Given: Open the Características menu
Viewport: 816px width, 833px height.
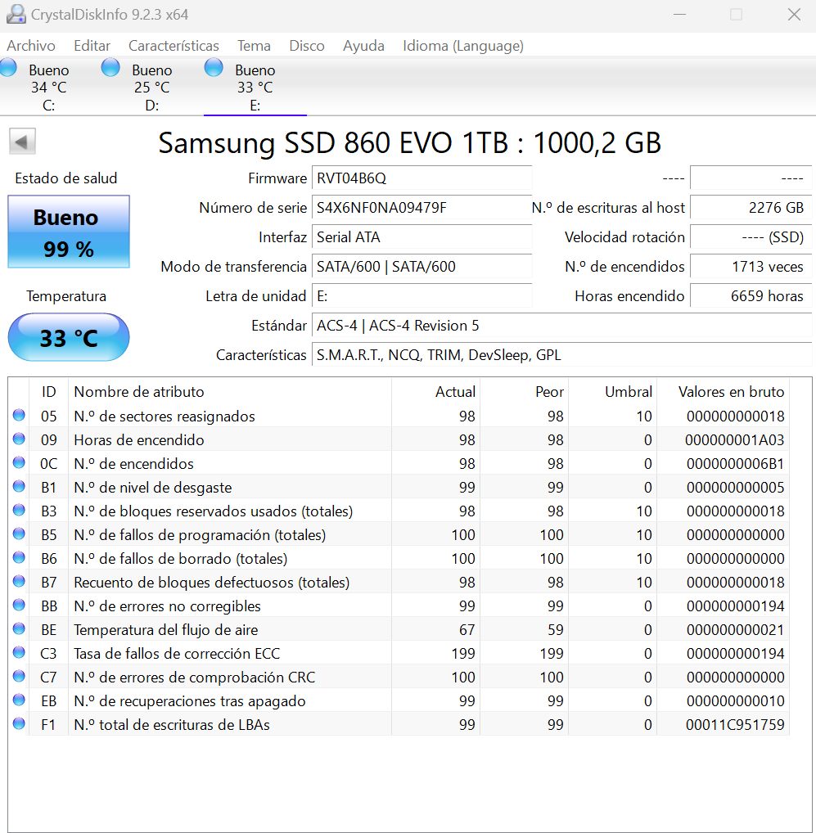Looking at the screenshot, I should coord(174,46).
